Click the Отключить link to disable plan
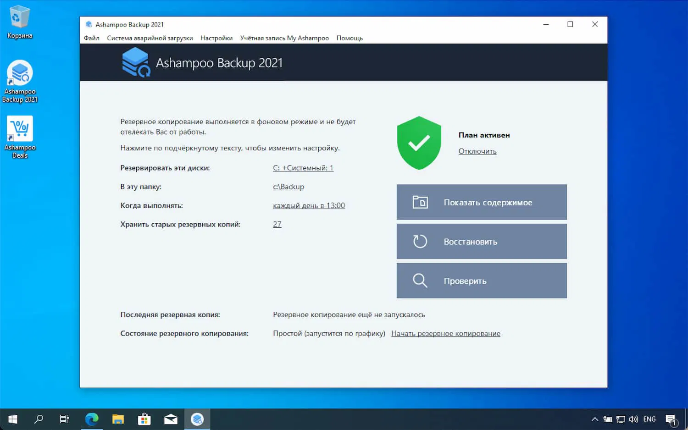Image resolution: width=688 pixels, height=430 pixels. tap(477, 151)
